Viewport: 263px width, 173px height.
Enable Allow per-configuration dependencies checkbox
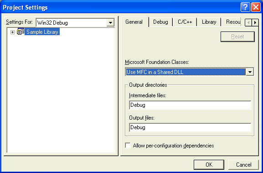128,145
